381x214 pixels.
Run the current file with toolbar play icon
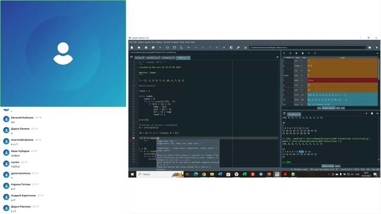tap(160, 48)
